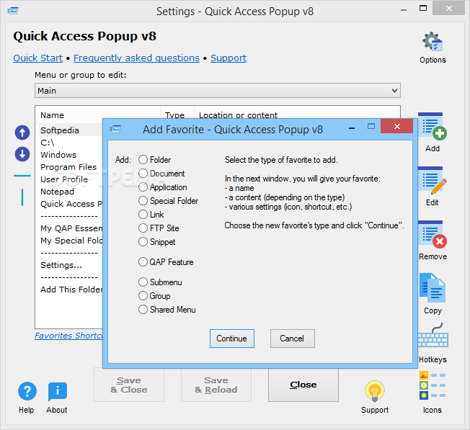Select the Add This Folder row
The height and width of the screenshot is (430, 470).
point(69,290)
